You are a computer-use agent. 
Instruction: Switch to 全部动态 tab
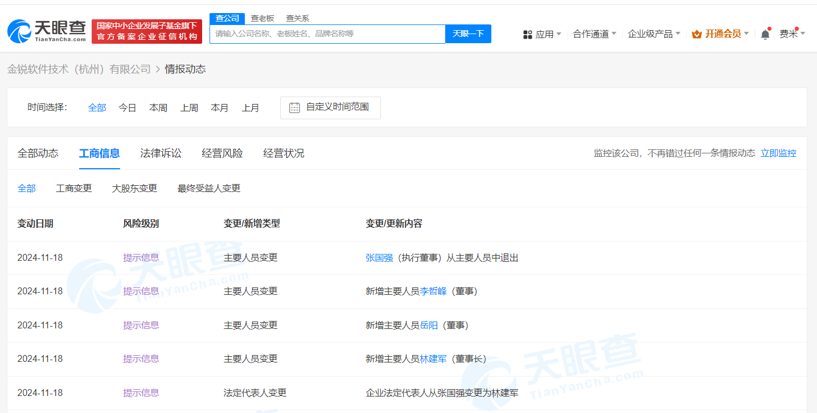click(38, 153)
